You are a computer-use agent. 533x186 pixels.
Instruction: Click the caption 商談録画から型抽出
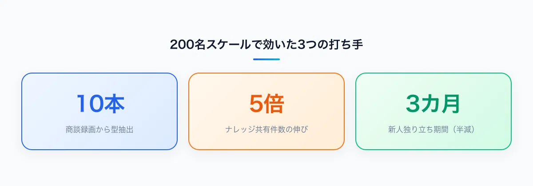[99, 130]
